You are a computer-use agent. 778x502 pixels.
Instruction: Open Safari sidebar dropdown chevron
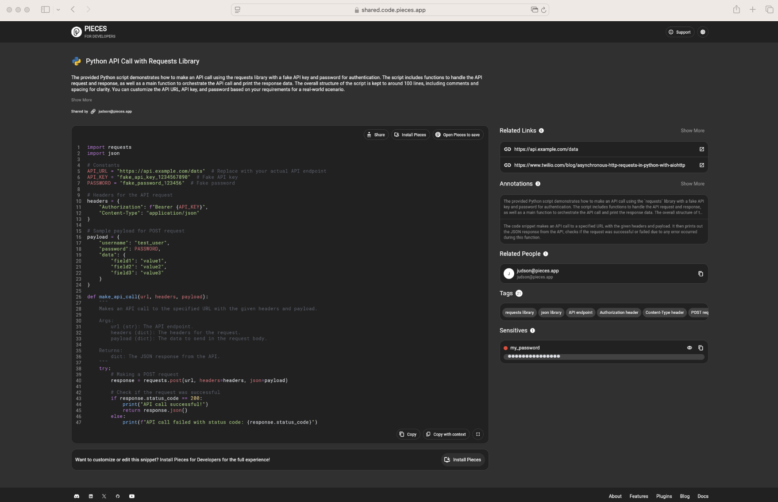[x=58, y=10]
